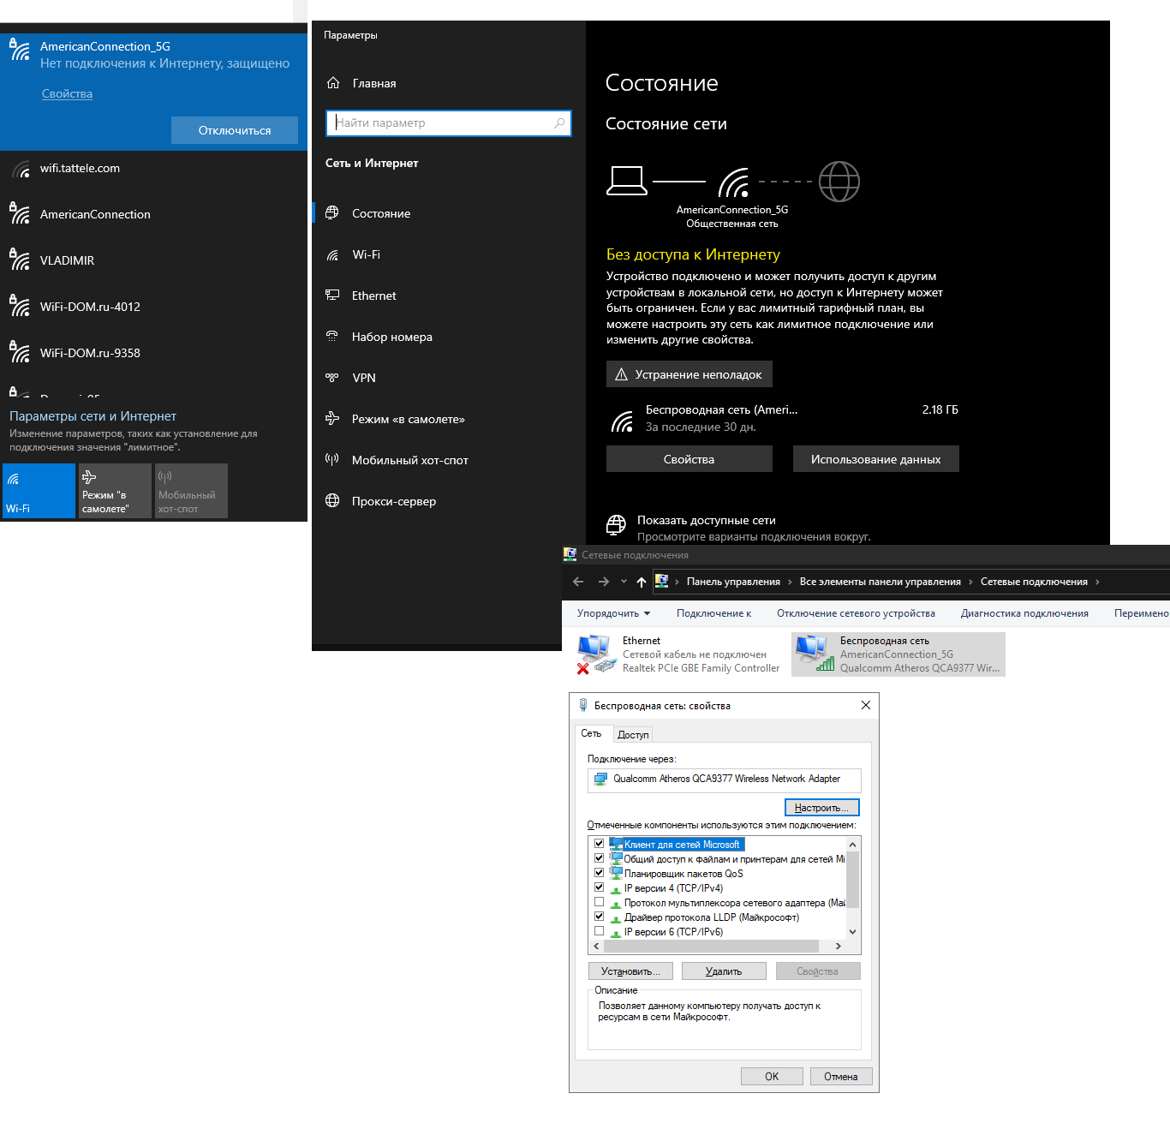1170x1141 pixels.
Task: Click the dial-up icon beside Набор номера
Action: tap(332, 337)
